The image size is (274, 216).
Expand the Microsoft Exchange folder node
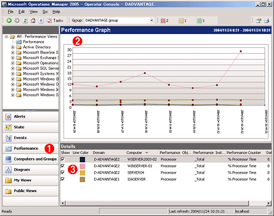[13, 58]
